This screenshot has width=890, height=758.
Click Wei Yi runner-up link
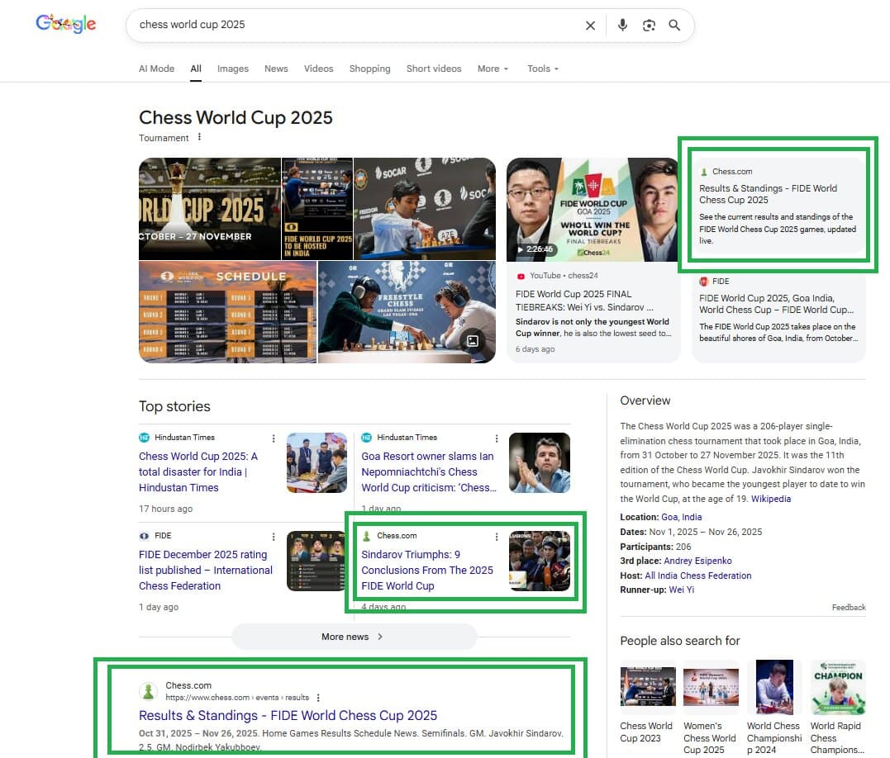click(x=682, y=590)
